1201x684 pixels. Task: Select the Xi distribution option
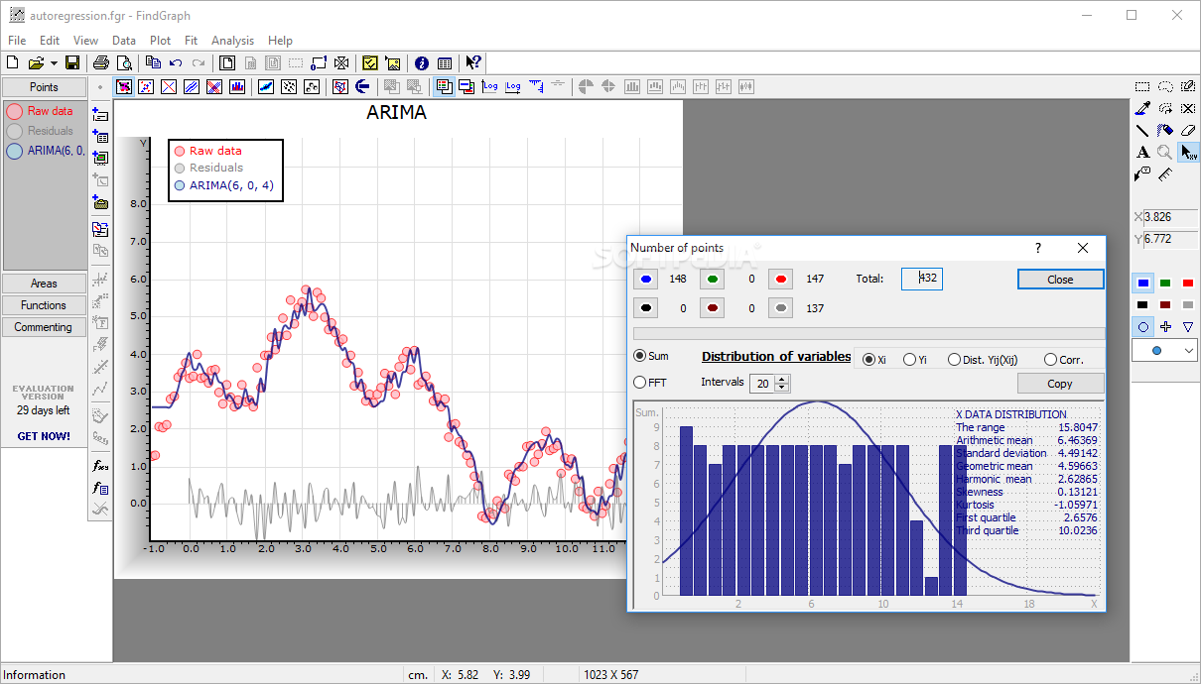[x=869, y=360]
